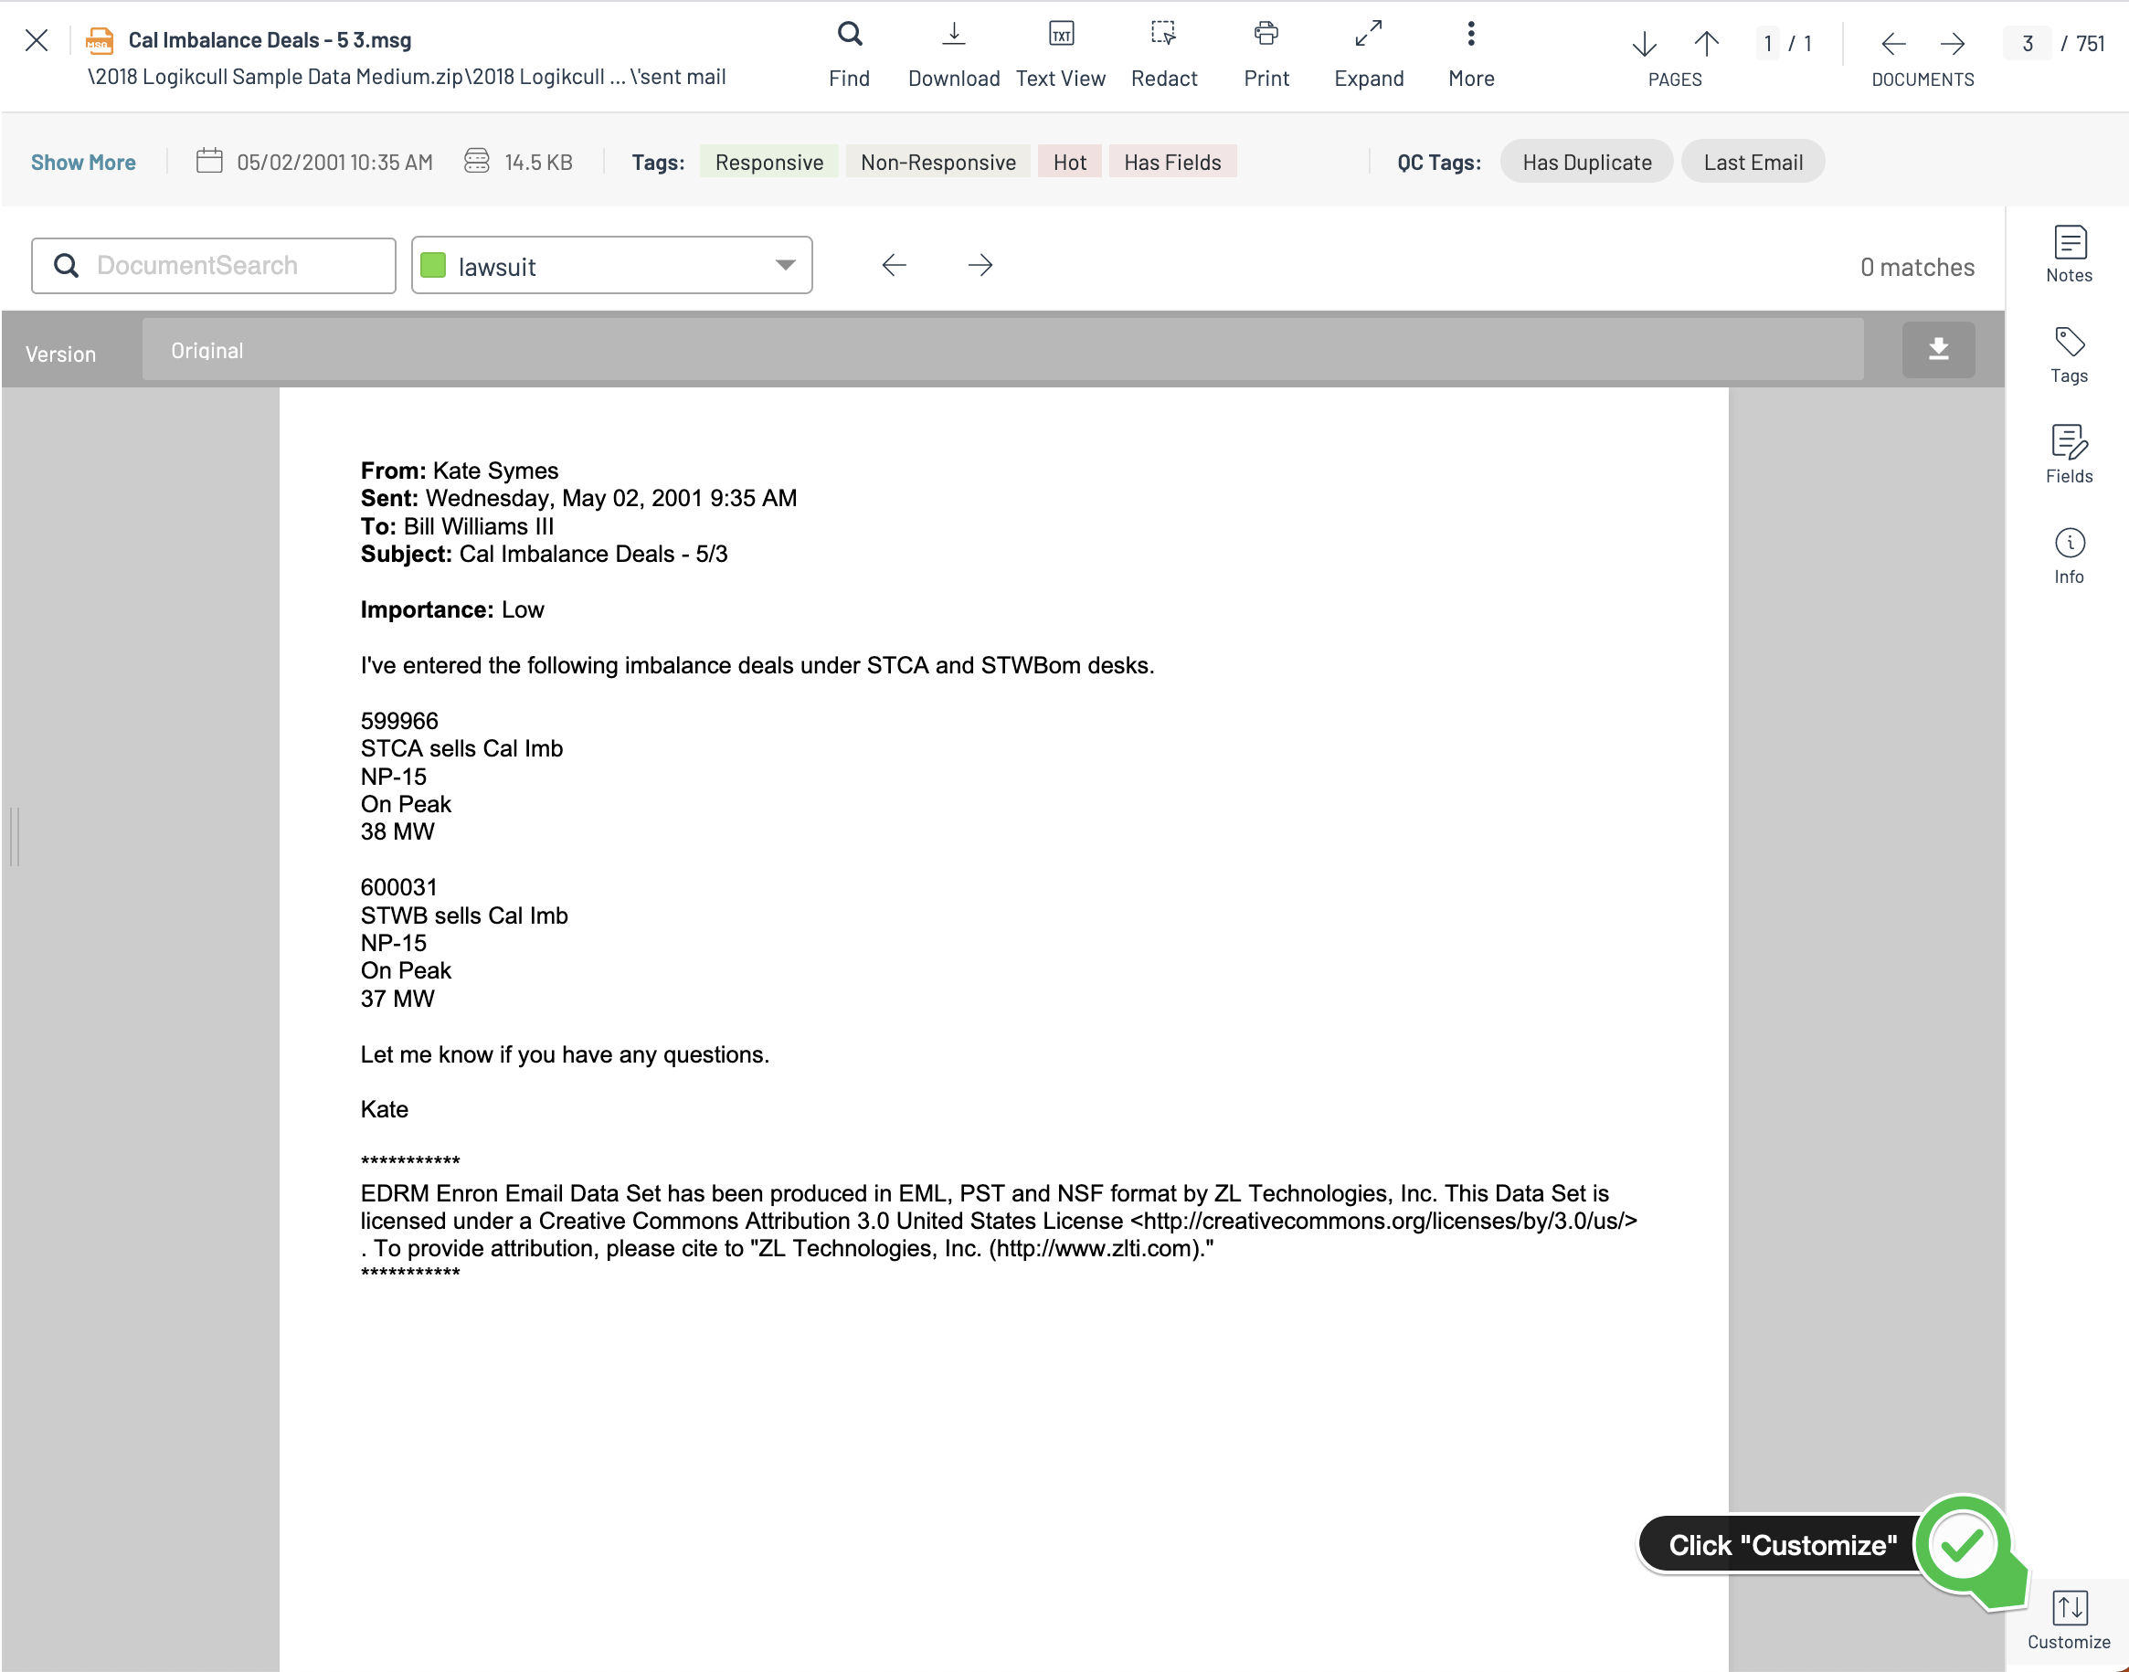Download the Original version file

[x=1938, y=349]
